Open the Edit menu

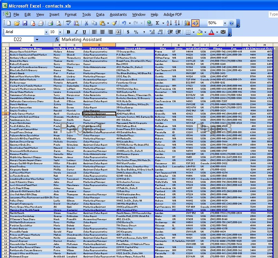28,14
